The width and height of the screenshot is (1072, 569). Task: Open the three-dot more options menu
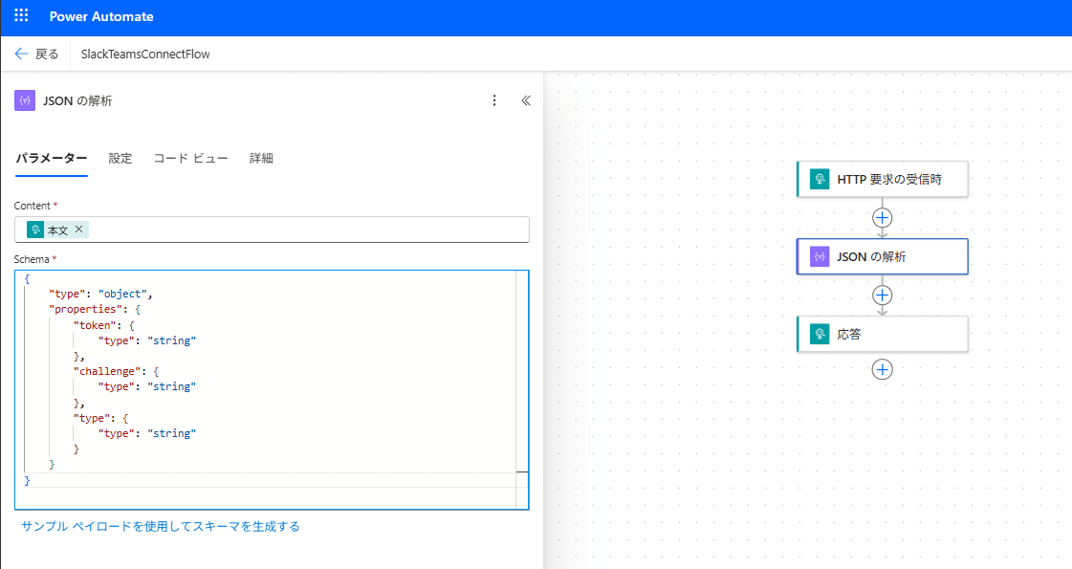click(494, 100)
